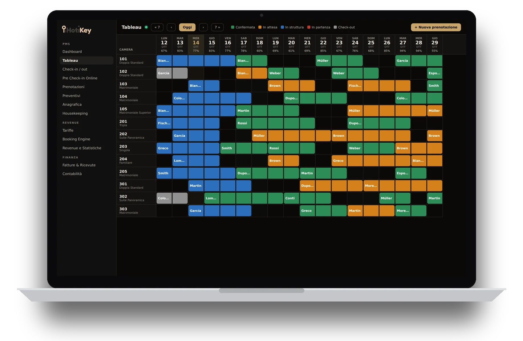Open Dashboard in the sidebar
Image resolution: width=523 pixels, height=341 pixels.
point(86,51)
